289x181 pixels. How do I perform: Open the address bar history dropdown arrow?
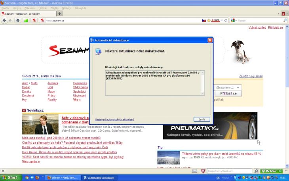pyautogui.click(x=222, y=21)
